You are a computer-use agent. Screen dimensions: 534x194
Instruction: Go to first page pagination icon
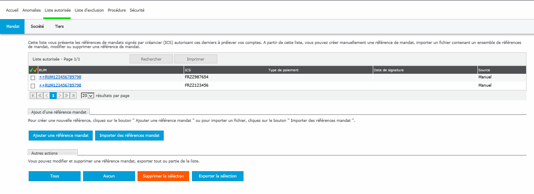(x=33, y=95)
